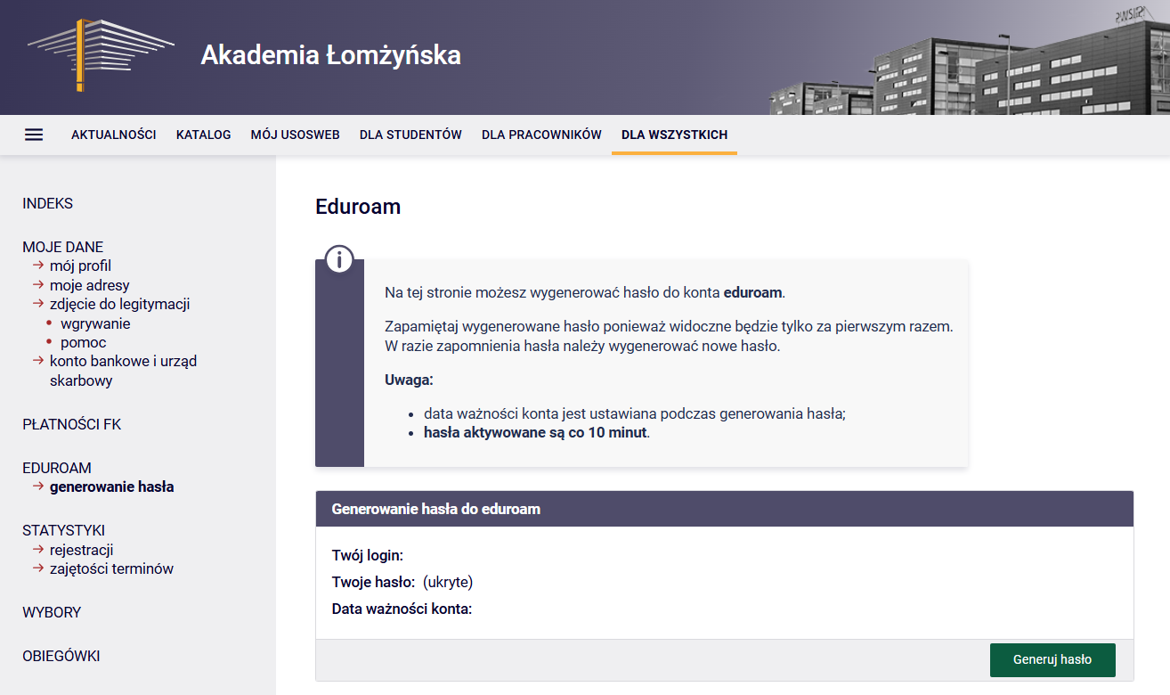Open INDEKS in the sidebar
Viewport: 1170px width, 695px height.
47,203
